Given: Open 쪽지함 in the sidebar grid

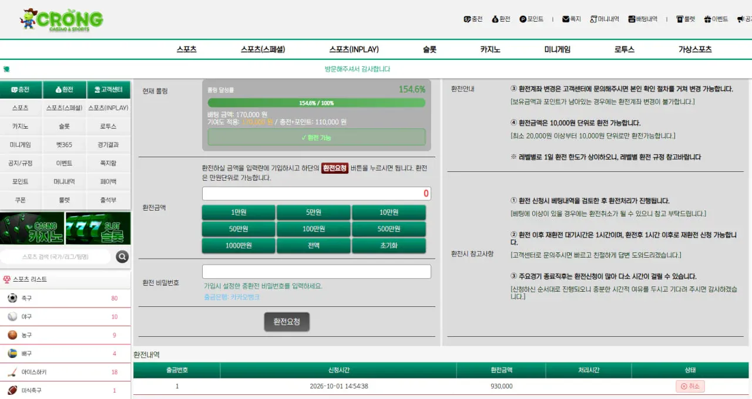Looking at the screenshot, I should coord(108,163).
